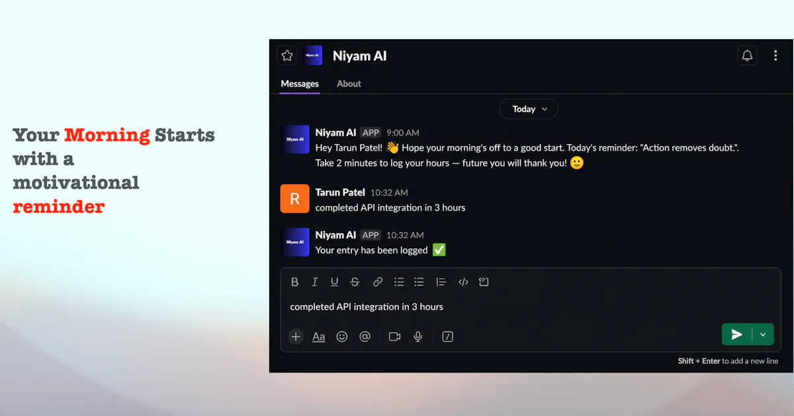794x416 pixels.
Task: Open send options chevron beside the send button
Action: [x=763, y=334]
